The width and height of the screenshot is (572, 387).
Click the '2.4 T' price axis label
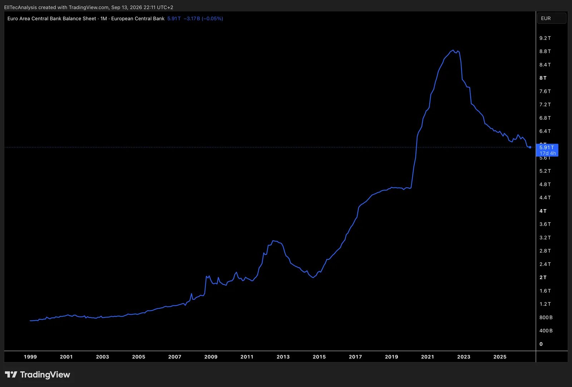545,264
